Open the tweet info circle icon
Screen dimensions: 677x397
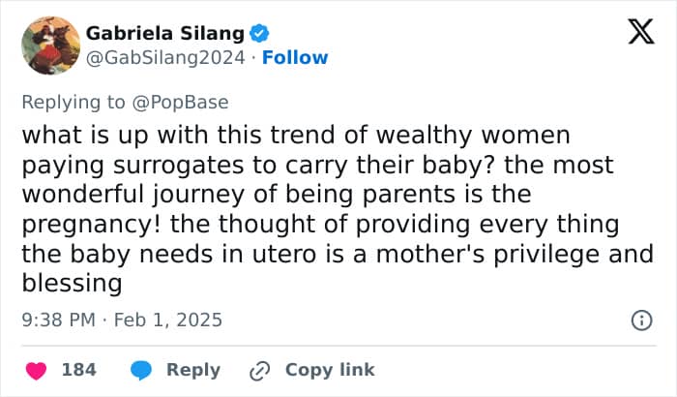click(639, 320)
